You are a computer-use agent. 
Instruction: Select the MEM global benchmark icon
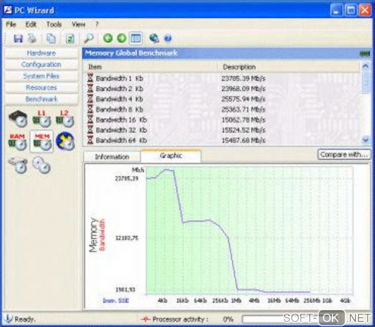pyautogui.click(x=42, y=141)
